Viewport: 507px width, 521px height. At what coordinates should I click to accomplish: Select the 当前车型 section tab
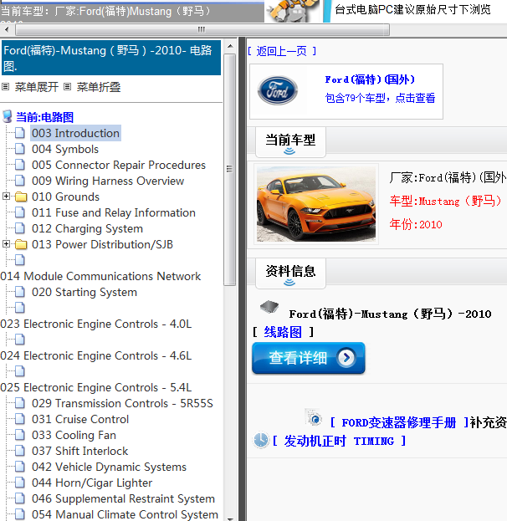click(x=290, y=142)
